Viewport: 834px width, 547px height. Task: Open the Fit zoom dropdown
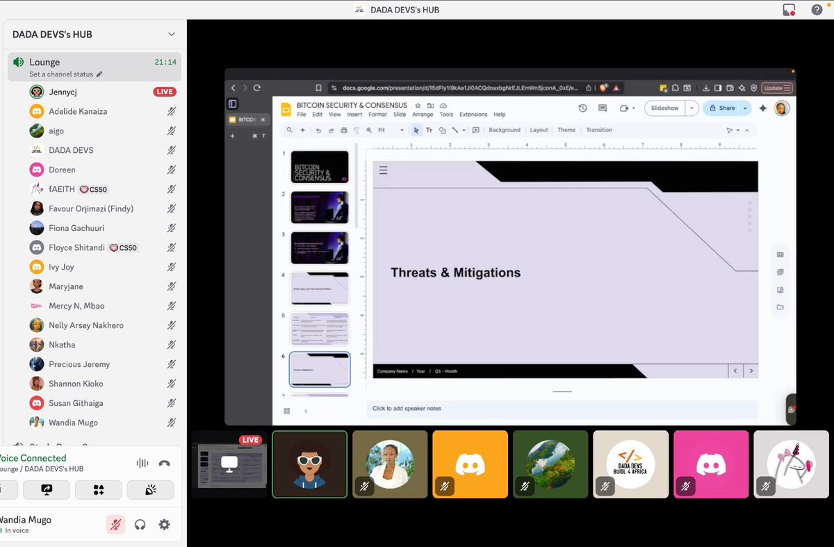(391, 130)
